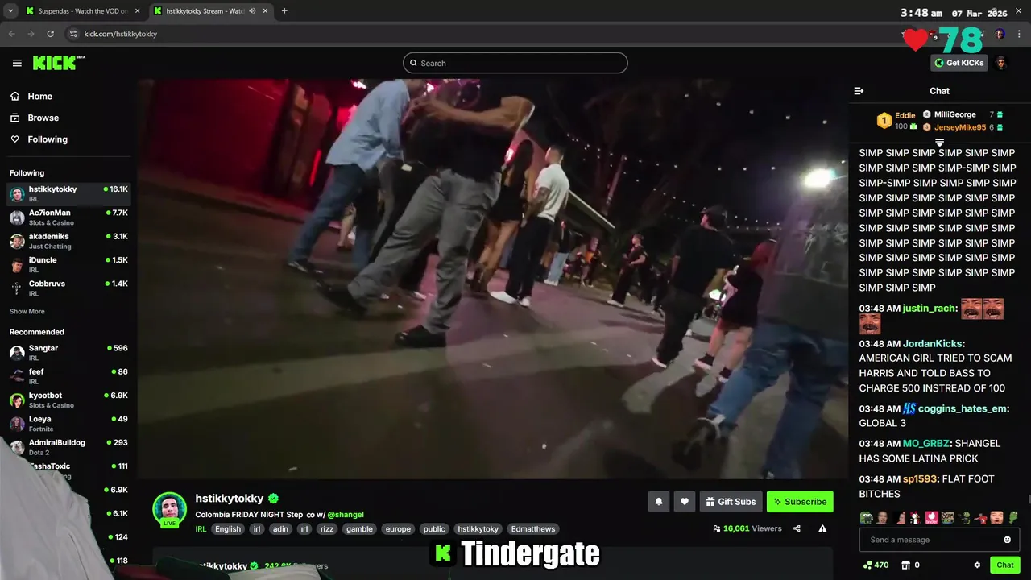
Task: Collapse the chat panel icon
Action: coord(859,91)
